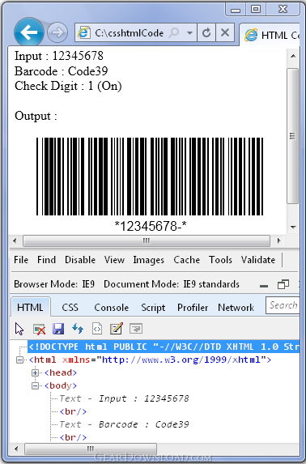Click into the C:\csshtmlCode address field
This screenshot has width=306, height=464.
(x=130, y=32)
